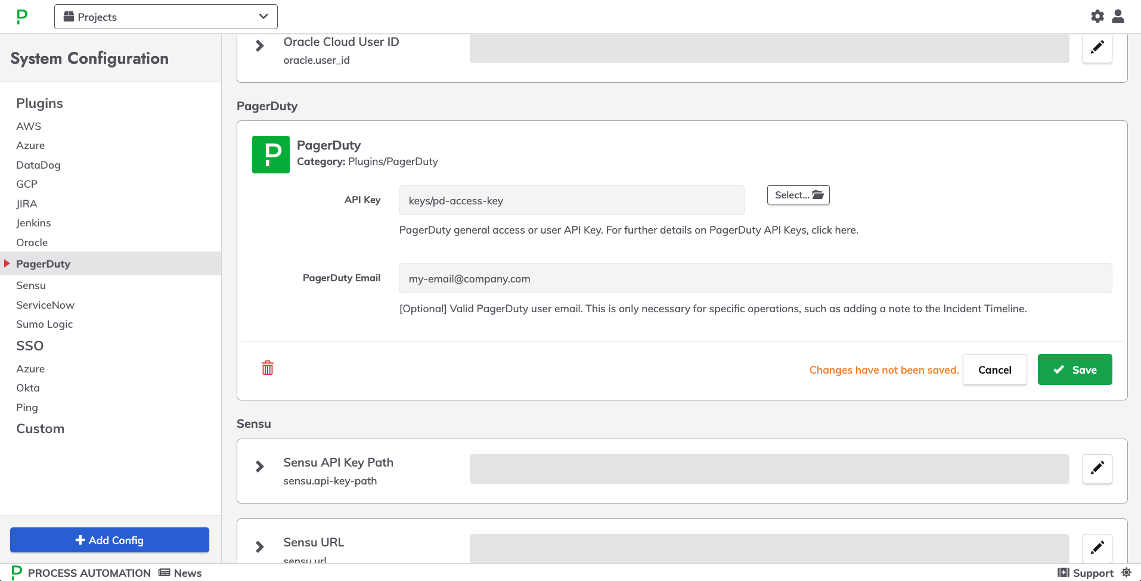Expand the Sensu API Key Path row
The width and height of the screenshot is (1141, 581).
[x=260, y=467]
